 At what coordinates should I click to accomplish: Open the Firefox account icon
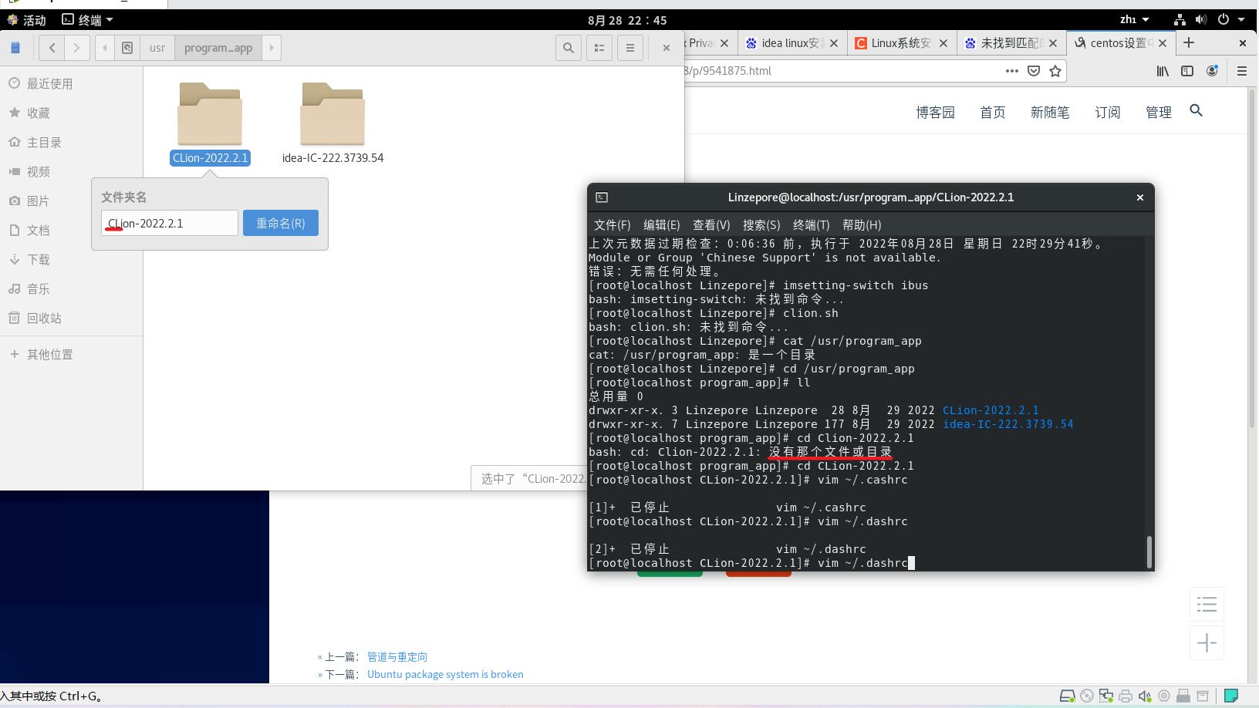pos(1212,71)
